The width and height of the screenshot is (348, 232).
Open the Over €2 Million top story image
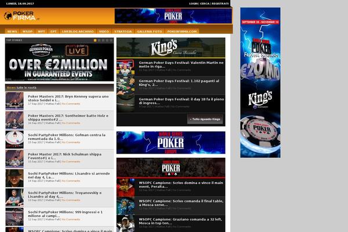tap(59, 62)
